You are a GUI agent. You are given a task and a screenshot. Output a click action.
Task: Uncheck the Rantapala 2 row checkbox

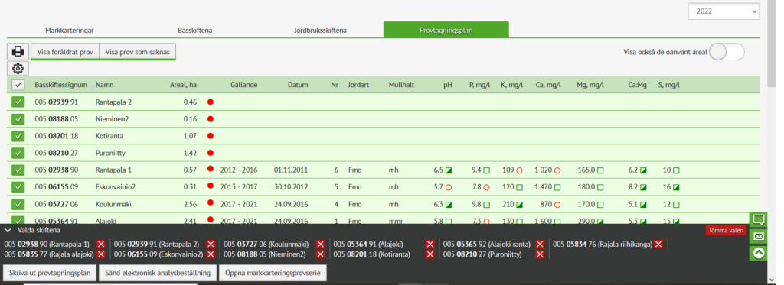point(18,102)
